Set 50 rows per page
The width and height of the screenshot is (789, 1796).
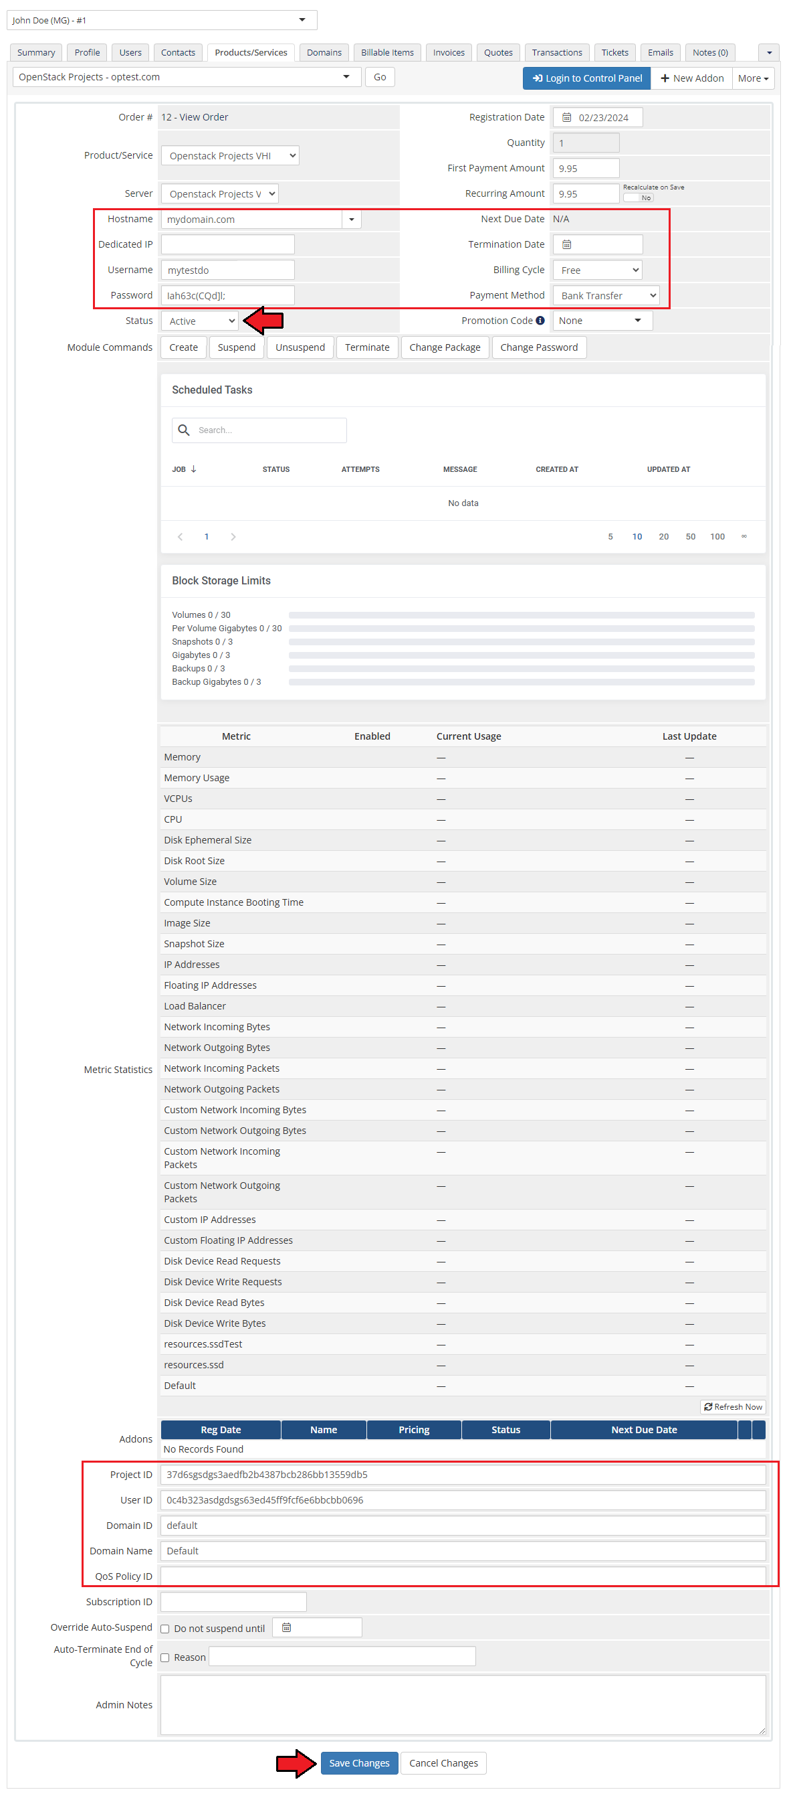tap(690, 536)
